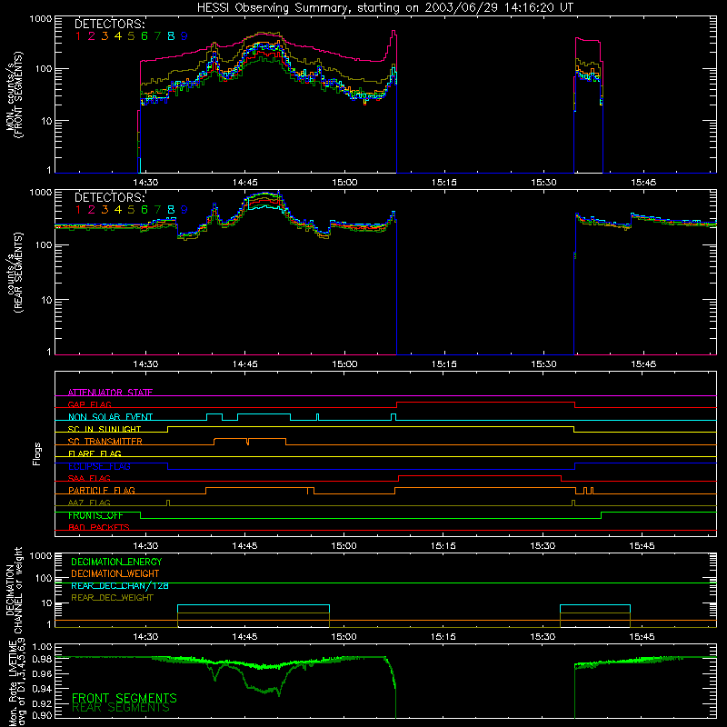
Task: Click the BAD PACKETS flag label
Action: coord(99,527)
